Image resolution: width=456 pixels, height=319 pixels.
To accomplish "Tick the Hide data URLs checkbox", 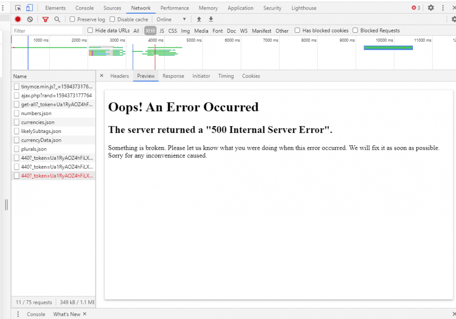I will (90, 30).
